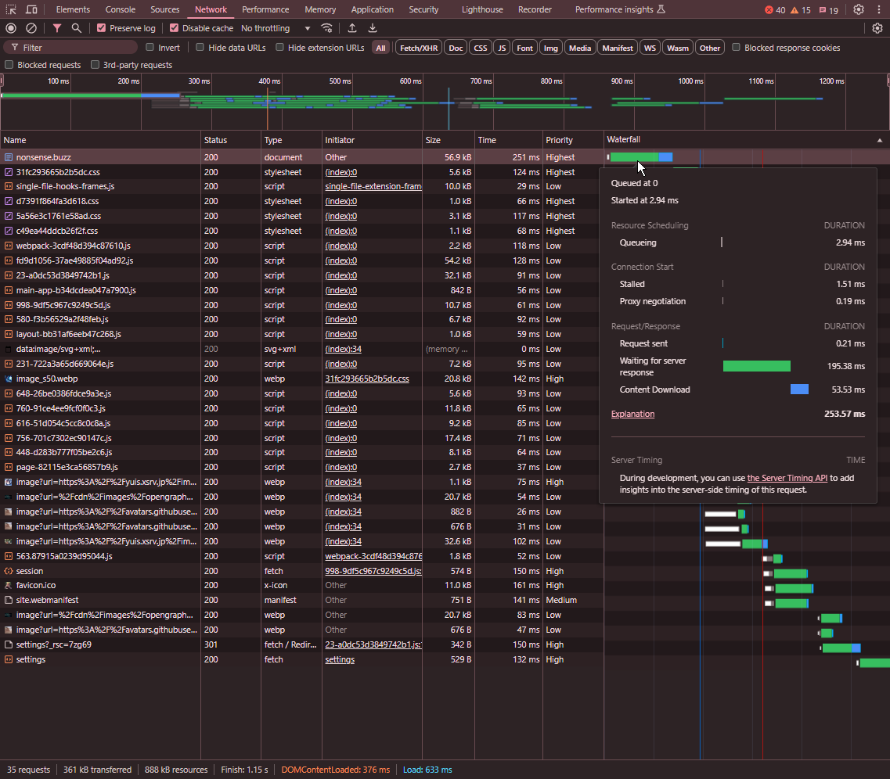Click the Export HAR download icon

tap(373, 28)
